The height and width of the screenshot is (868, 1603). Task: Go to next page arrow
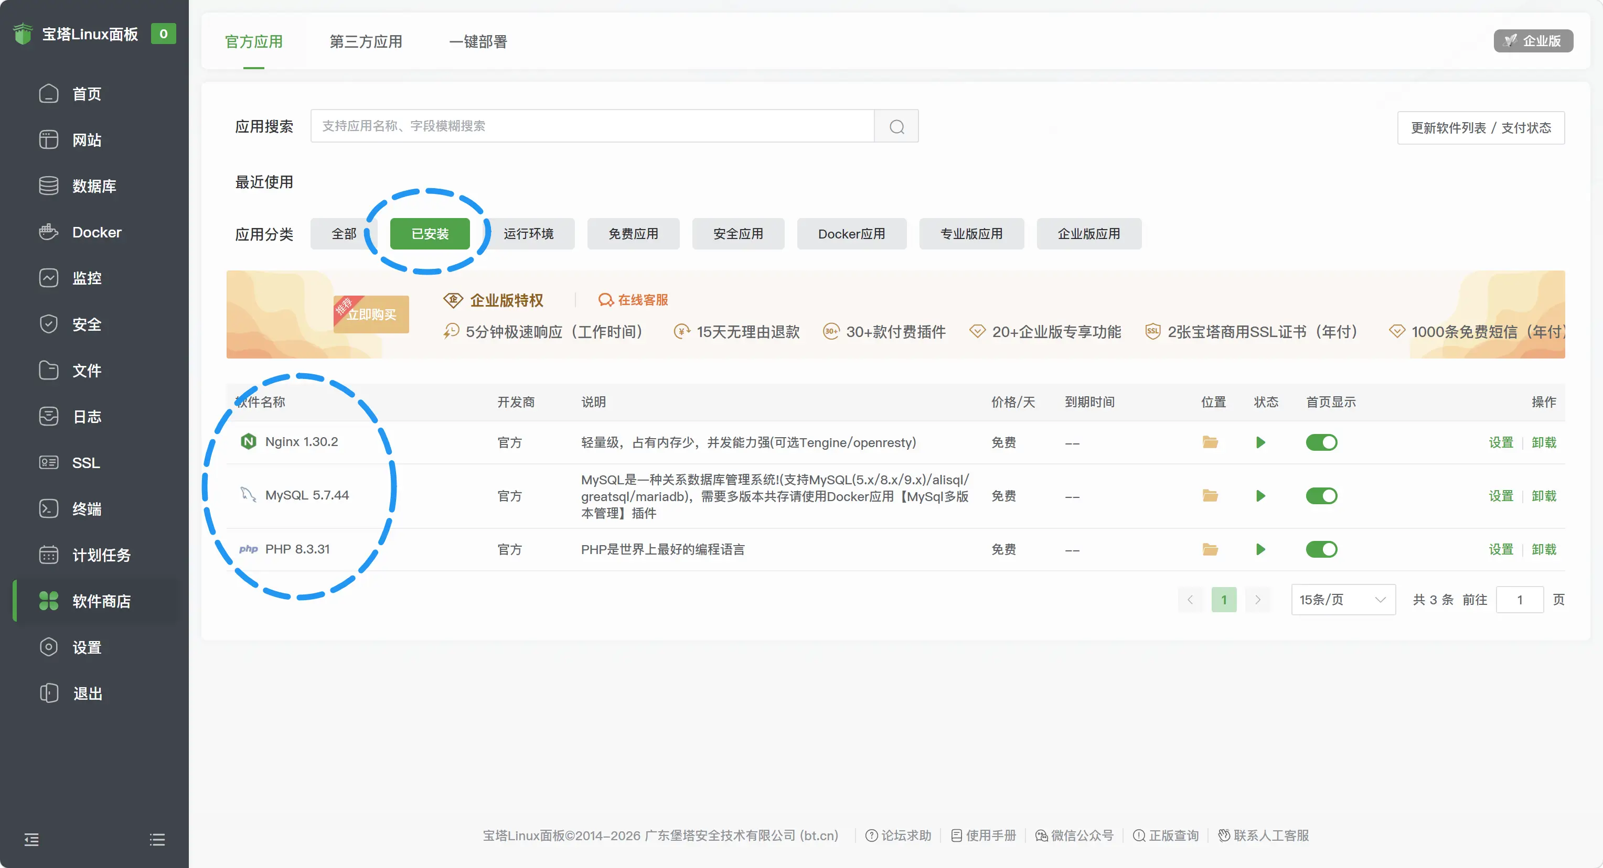[1258, 600]
